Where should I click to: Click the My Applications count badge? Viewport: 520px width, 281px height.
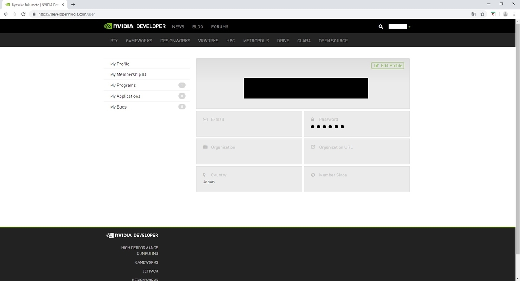[x=182, y=96]
